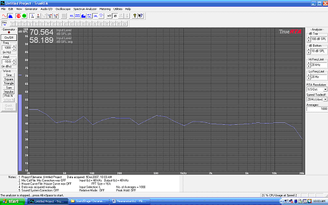Toggle the generator On/Off button
The width and height of the screenshot is (328, 205).
click(9, 38)
